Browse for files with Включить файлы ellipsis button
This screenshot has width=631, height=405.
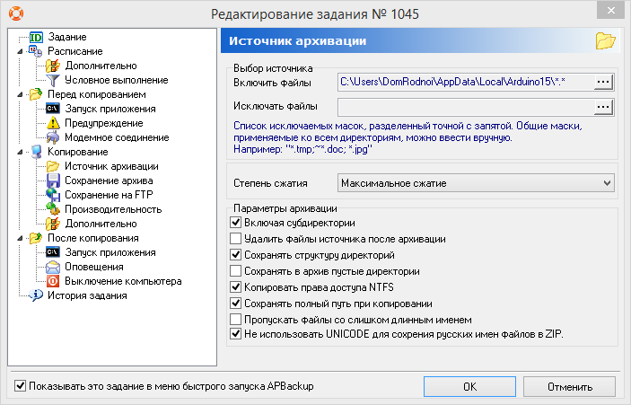click(603, 83)
